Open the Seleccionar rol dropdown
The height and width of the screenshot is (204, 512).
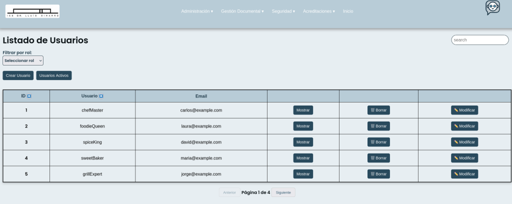point(23,60)
